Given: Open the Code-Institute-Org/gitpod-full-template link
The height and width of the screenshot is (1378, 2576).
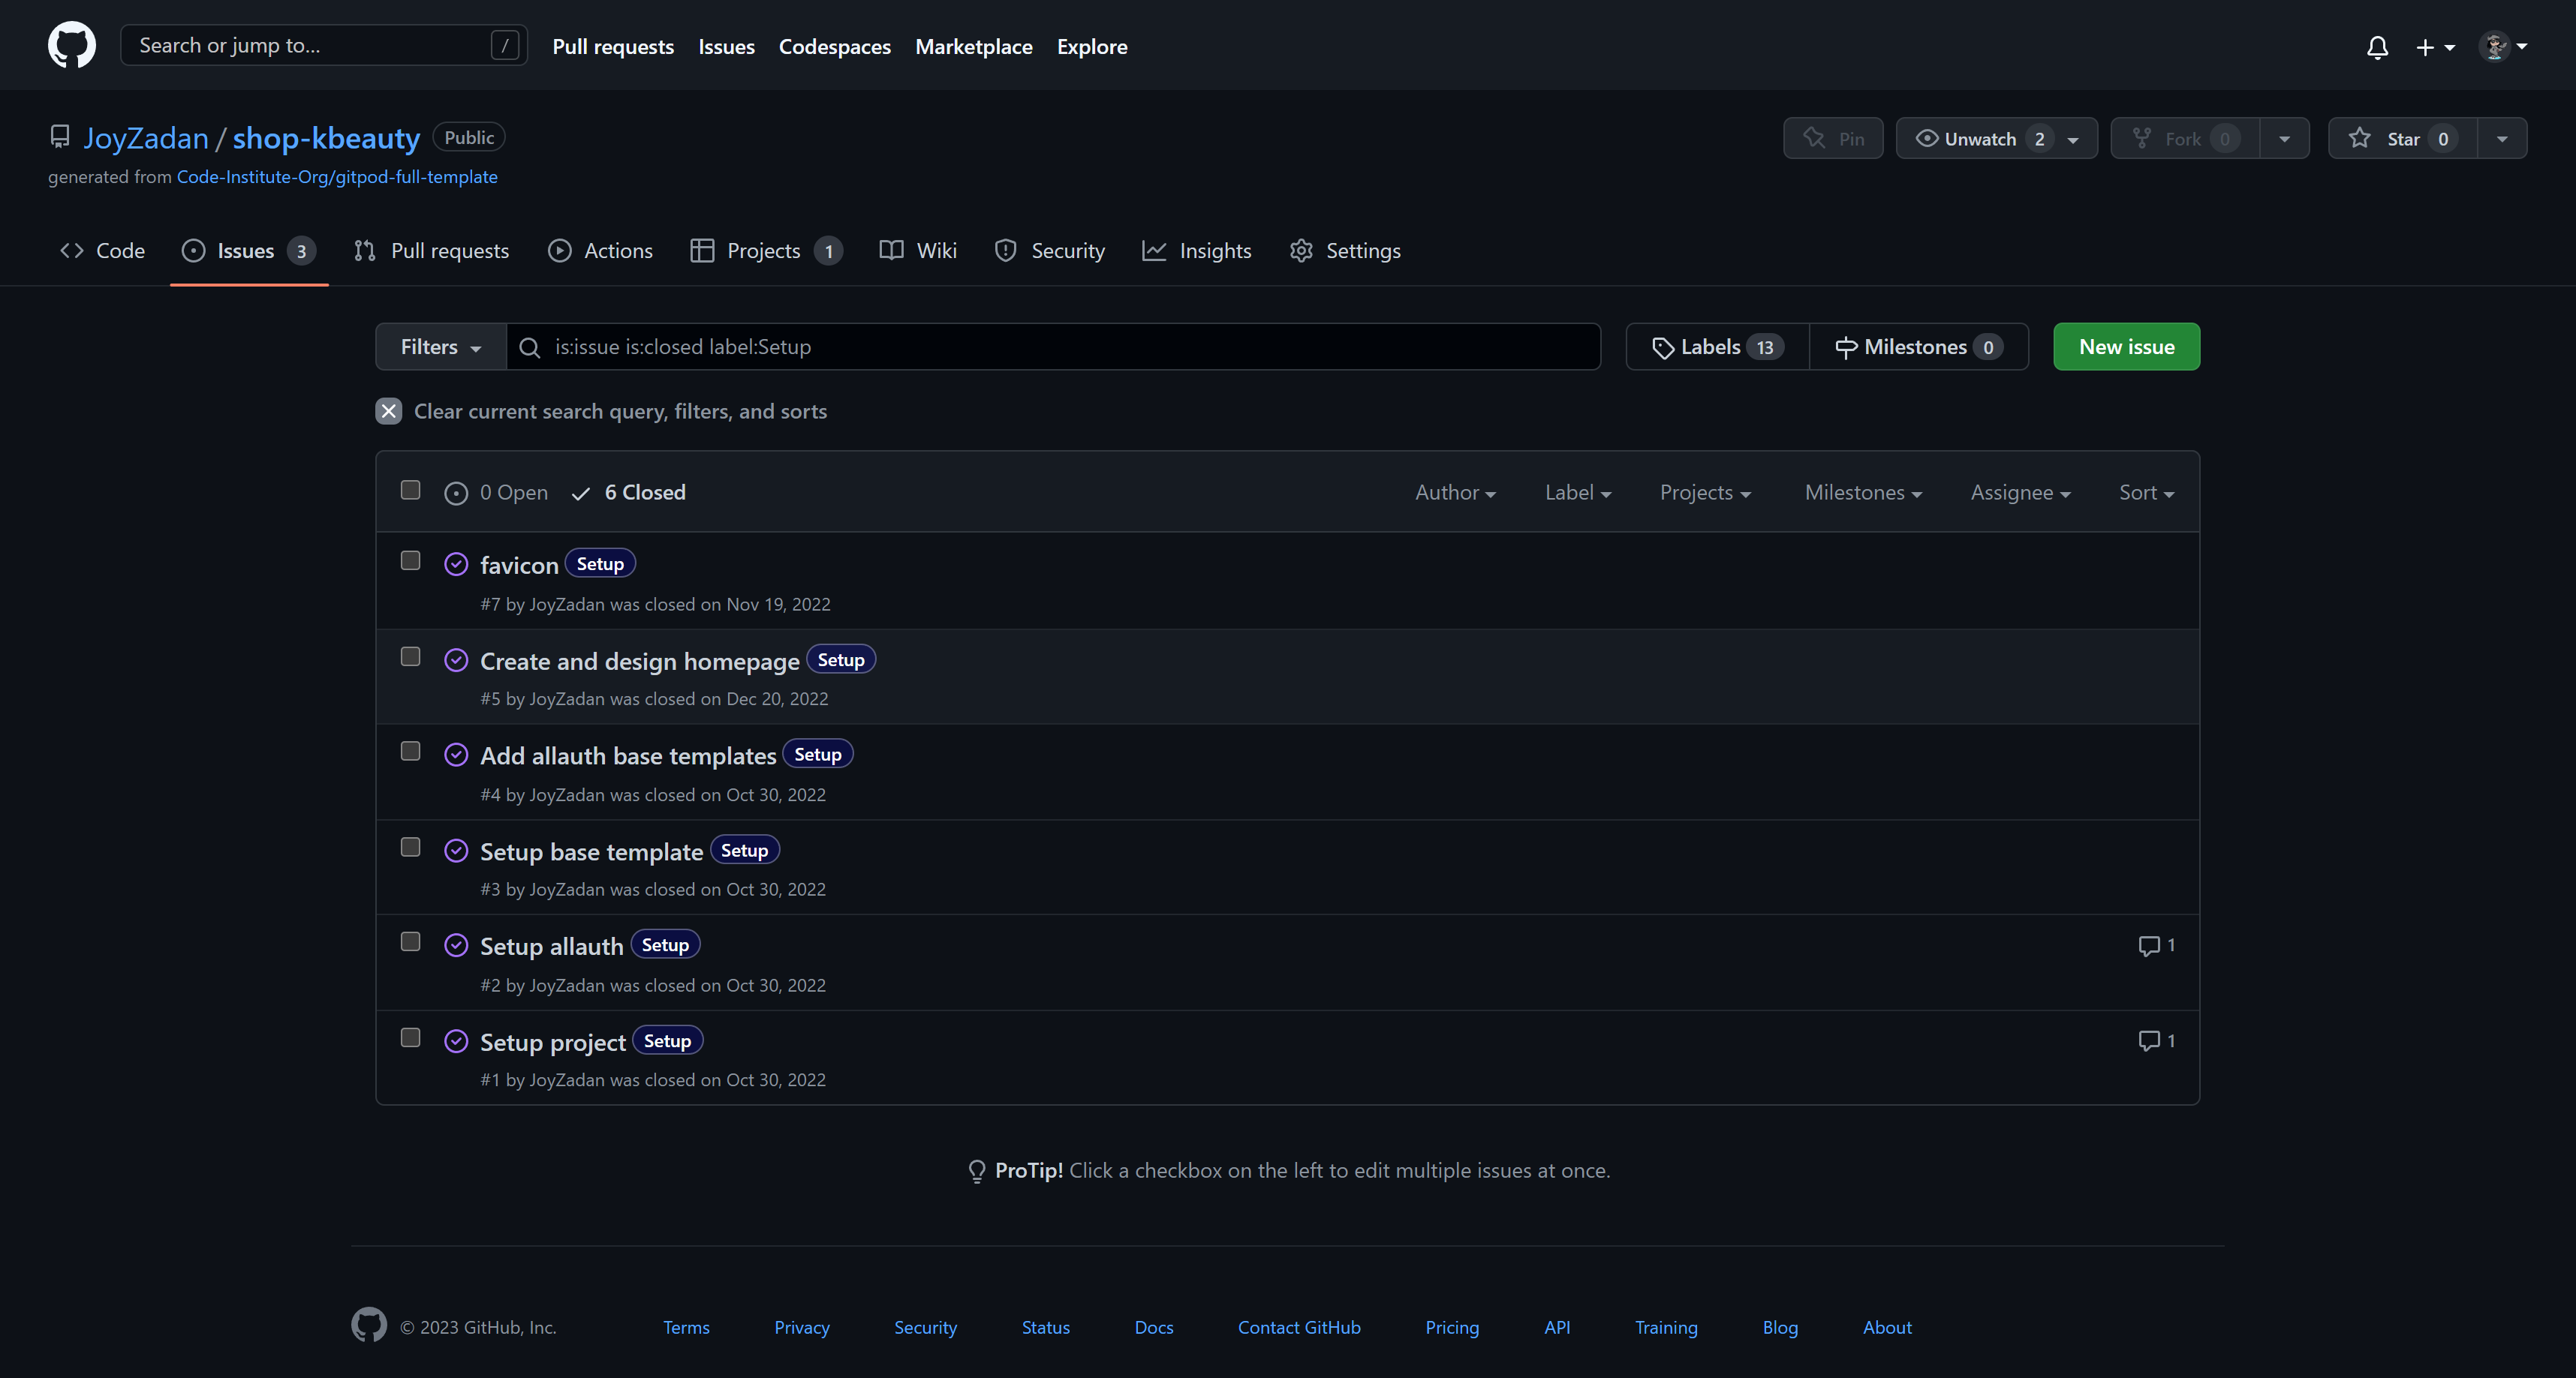Looking at the screenshot, I should pos(337,177).
